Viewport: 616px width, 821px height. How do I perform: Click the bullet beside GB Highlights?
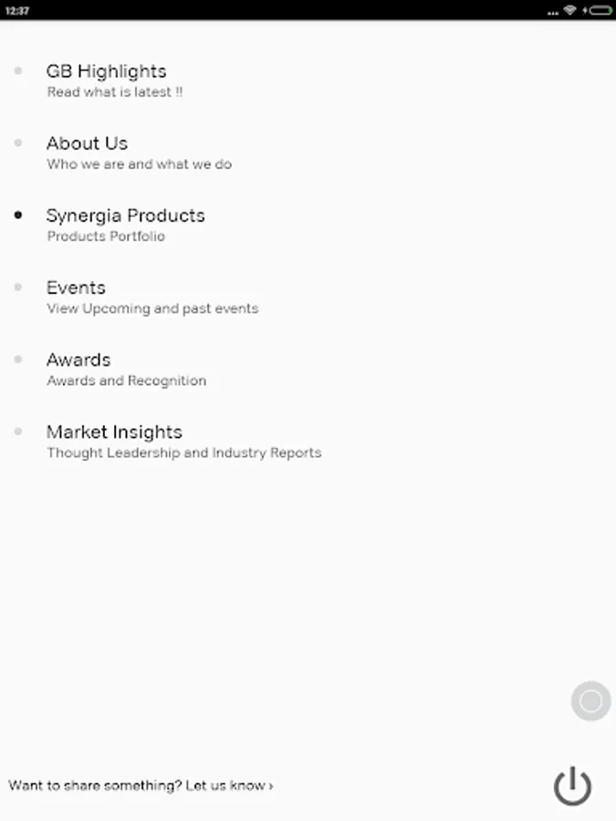18,71
